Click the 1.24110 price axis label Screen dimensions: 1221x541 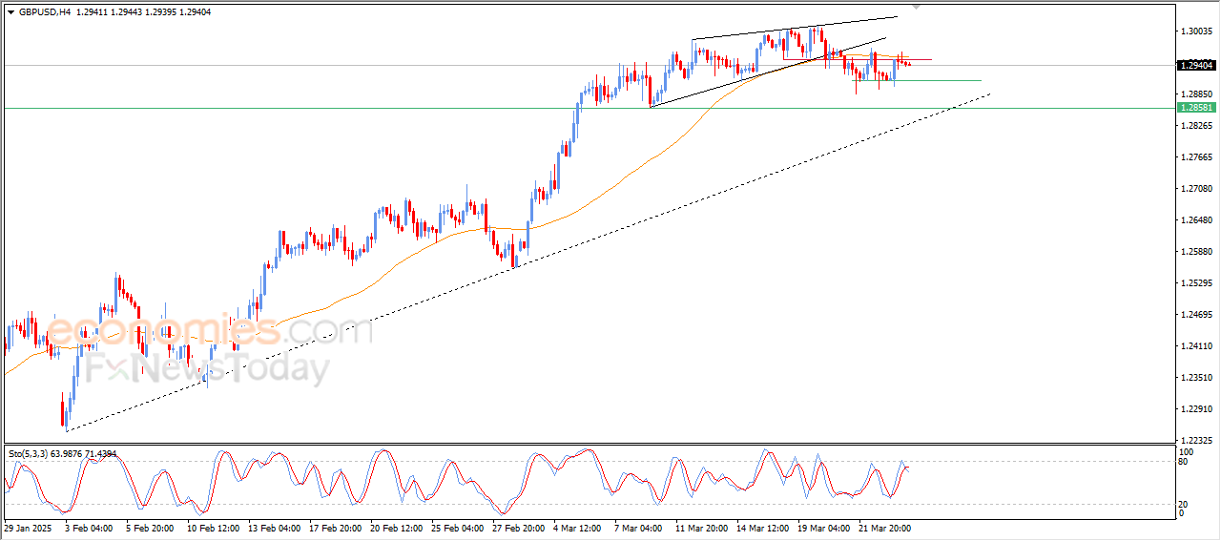pos(1196,346)
